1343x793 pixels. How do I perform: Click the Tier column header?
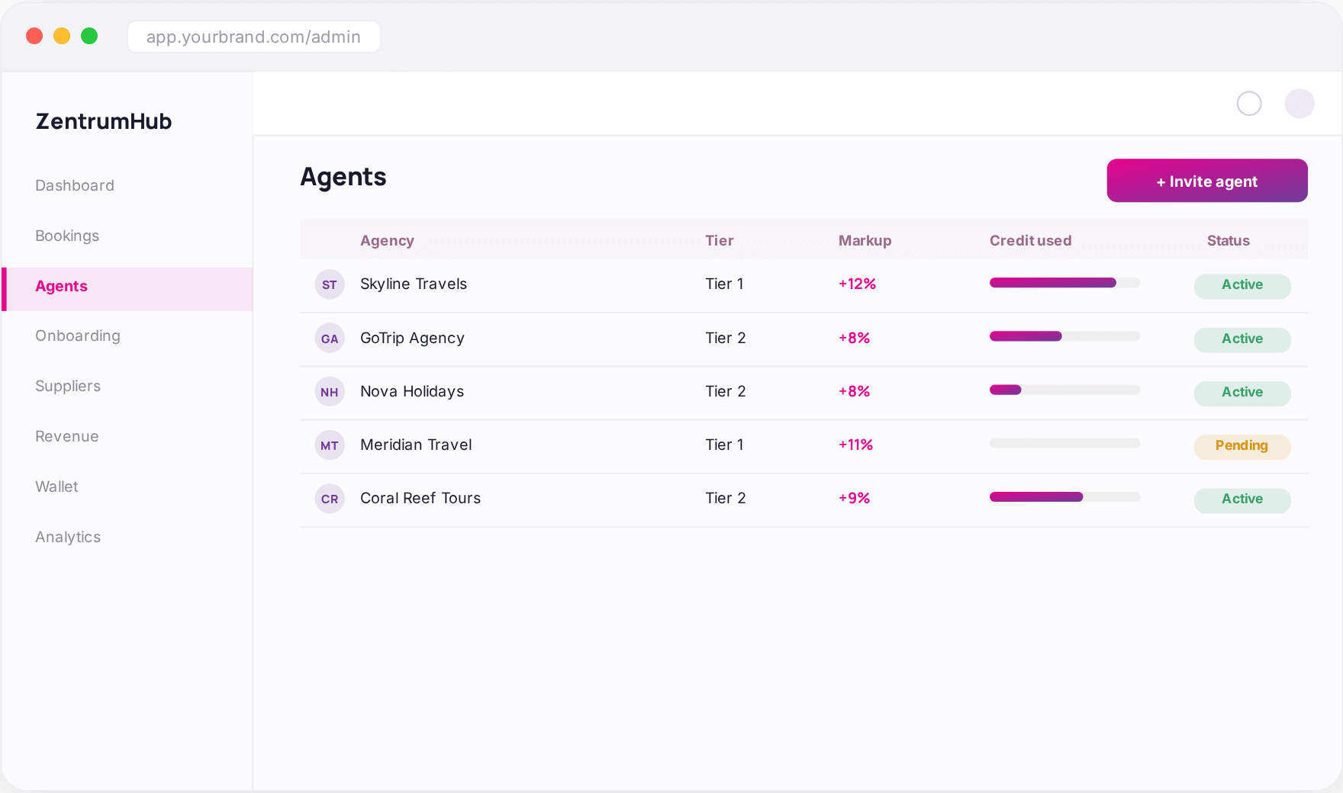pyautogui.click(x=719, y=241)
